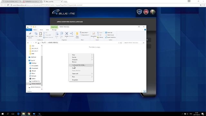Expand New submenu in context menu
206x116 pixels.
point(81,77)
